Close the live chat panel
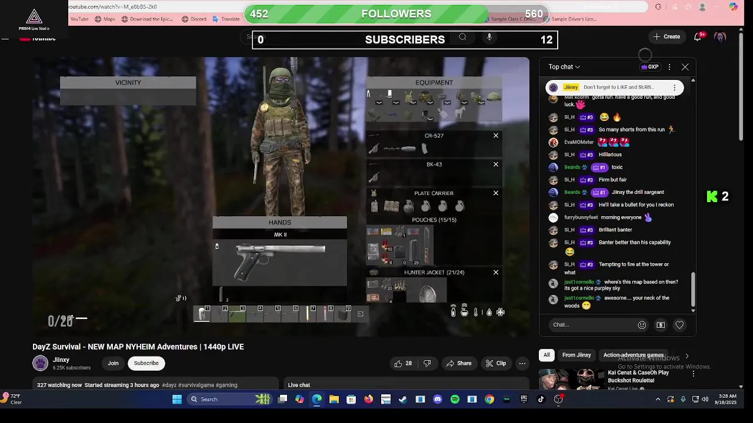The width and height of the screenshot is (753, 423). (x=685, y=67)
